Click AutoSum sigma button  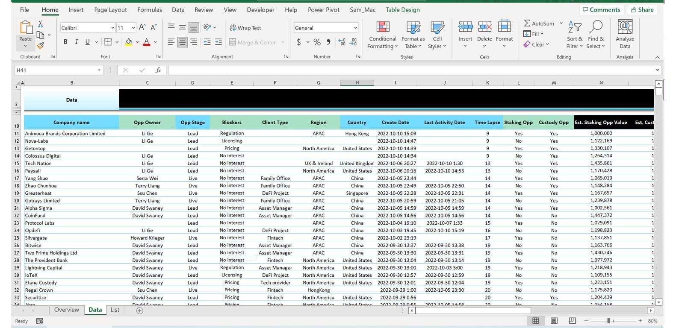click(539, 23)
